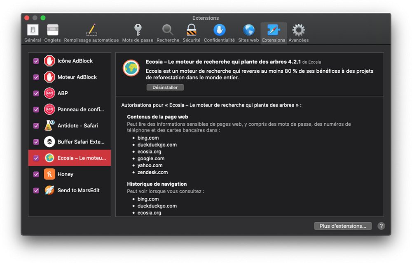Disable the Icône AdBlock extension checkbox
Image resolution: width=412 pixels, height=263 pixels.
pyautogui.click(x=36, y=61)
